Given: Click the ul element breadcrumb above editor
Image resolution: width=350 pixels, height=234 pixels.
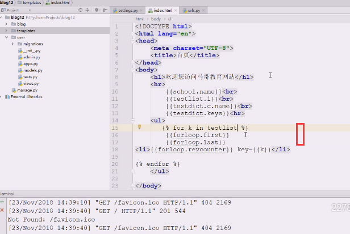Looking at the screenshot, I should coord(170,19).
